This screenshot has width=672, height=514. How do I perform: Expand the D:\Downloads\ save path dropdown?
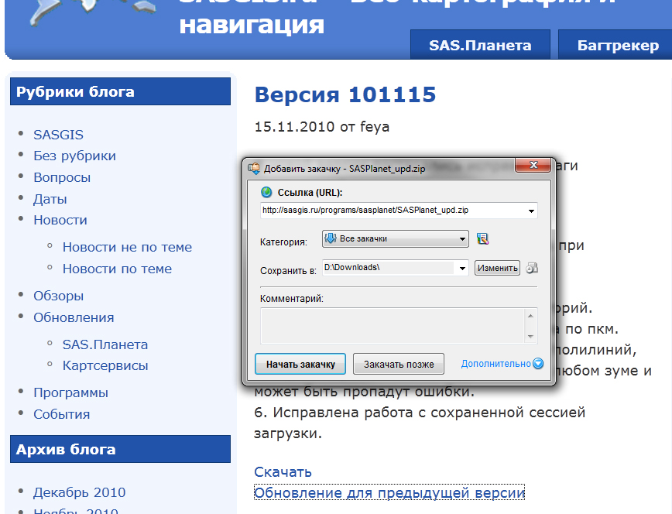point(463,268)
